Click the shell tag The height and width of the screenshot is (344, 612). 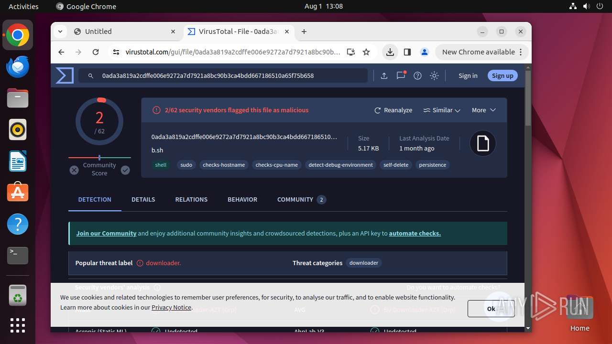pyautogui.click(x=161, y=165)
